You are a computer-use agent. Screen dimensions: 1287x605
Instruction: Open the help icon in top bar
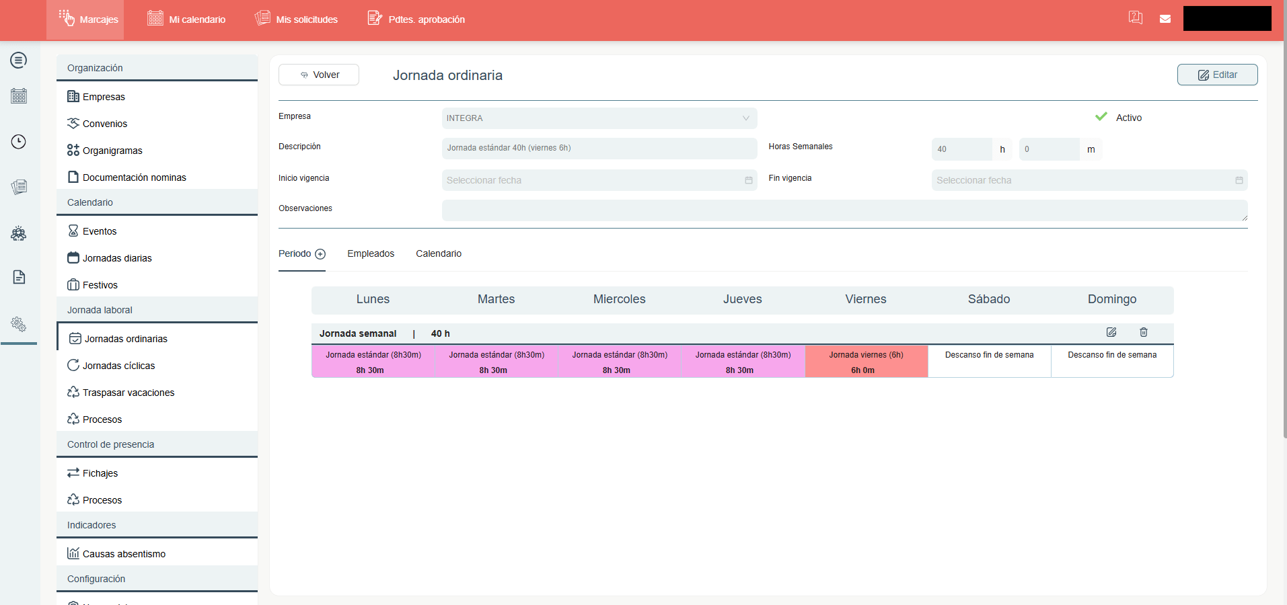coord(1136,17)
